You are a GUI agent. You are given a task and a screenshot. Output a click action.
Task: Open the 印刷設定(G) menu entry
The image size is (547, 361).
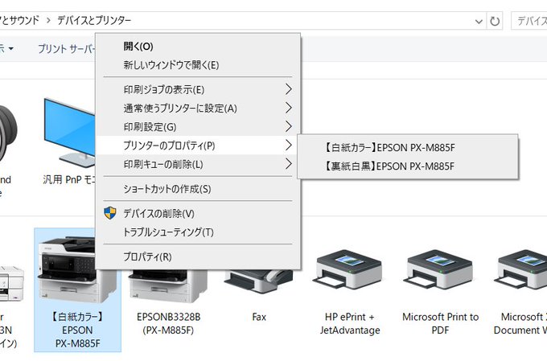pos(198,126)
